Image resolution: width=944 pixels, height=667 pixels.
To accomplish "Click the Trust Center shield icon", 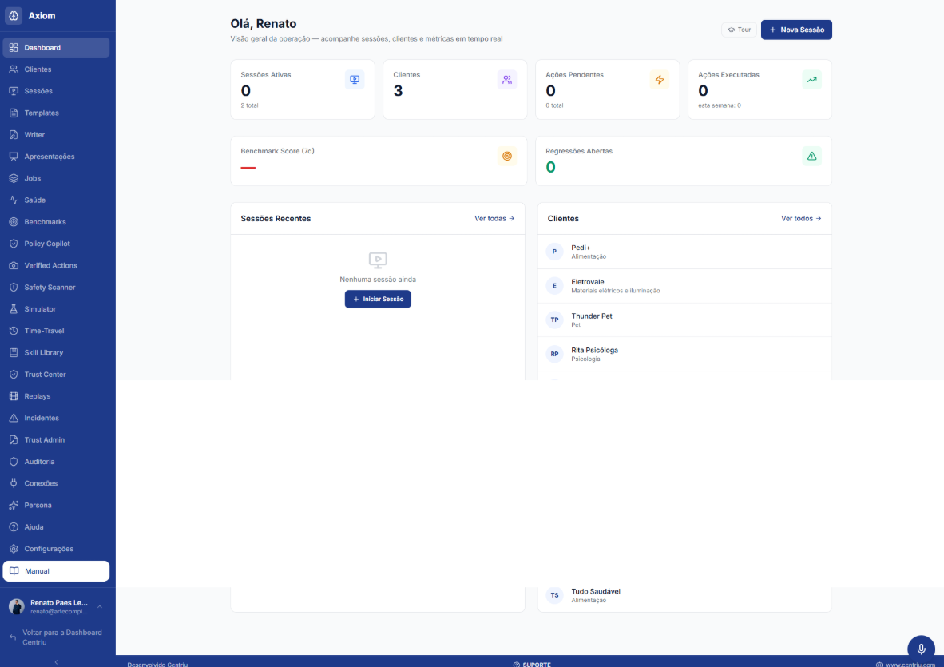I will pos(14,375).
